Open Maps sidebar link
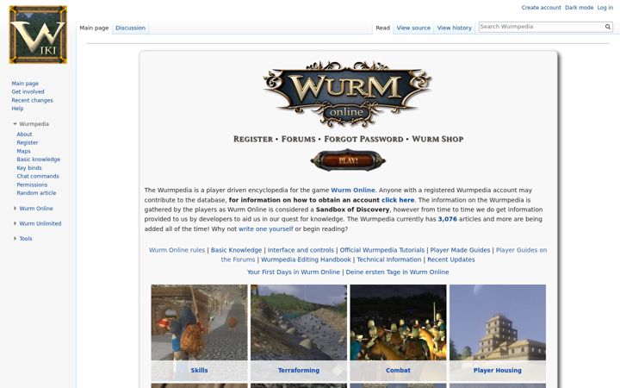This screenshot has width=620, height=388. (x=23, y=151)
